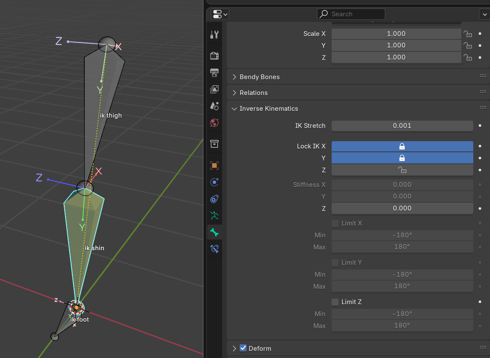Open the World properties tab
Screen dimensions: 490x358
click(x=214, y=123)
